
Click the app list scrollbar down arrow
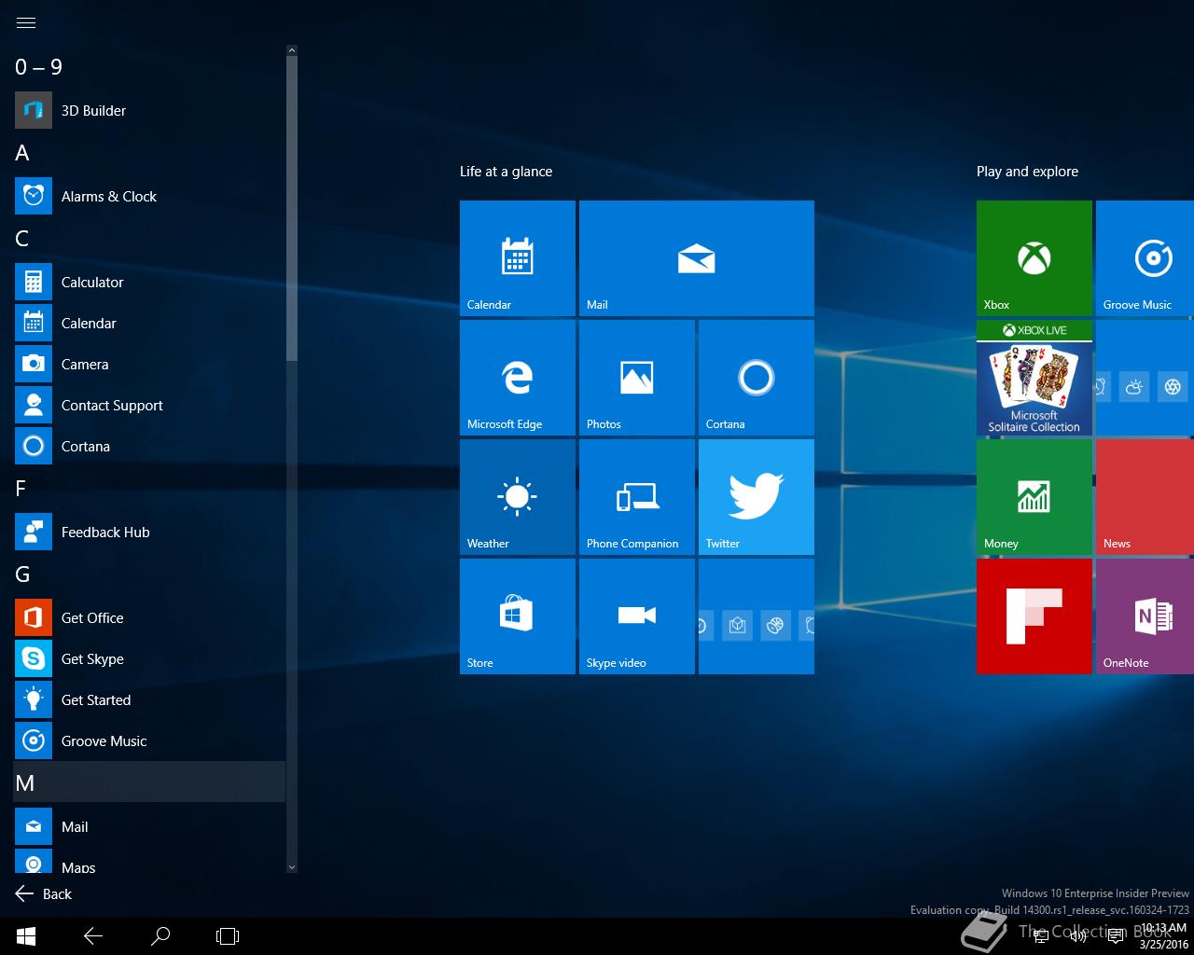coord(291,867)
